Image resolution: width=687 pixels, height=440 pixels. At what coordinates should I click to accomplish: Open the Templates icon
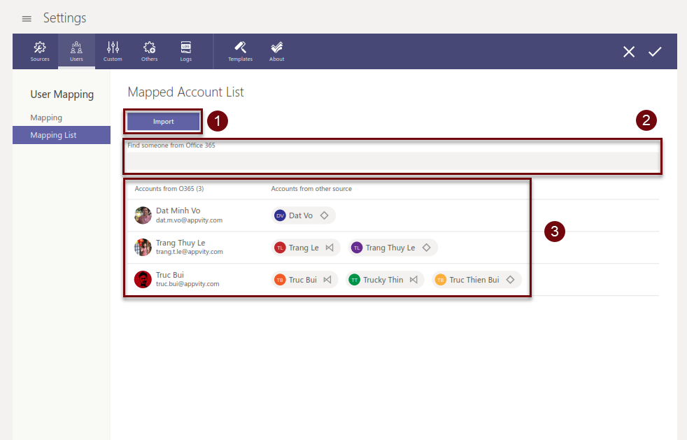(x=240, y=51)
